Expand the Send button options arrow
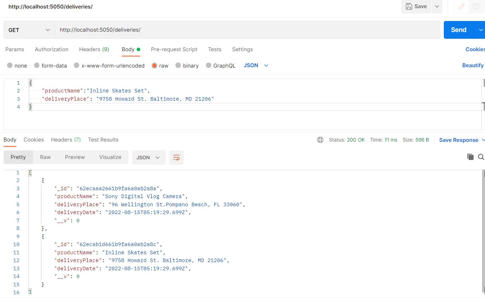 point(482,30)
